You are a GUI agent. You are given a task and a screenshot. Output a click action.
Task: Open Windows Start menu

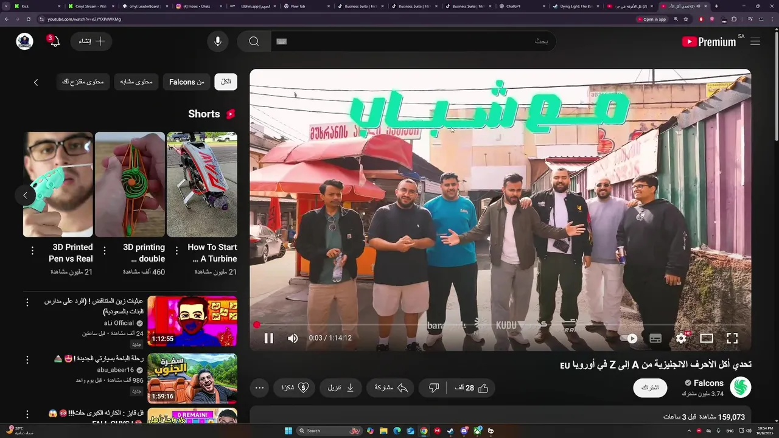288,431
